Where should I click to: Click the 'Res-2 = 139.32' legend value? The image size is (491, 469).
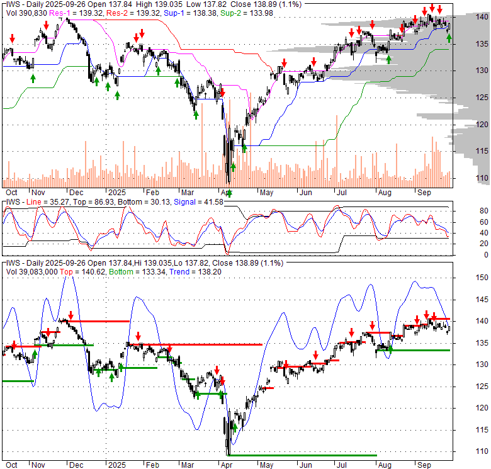coord(133,13)
